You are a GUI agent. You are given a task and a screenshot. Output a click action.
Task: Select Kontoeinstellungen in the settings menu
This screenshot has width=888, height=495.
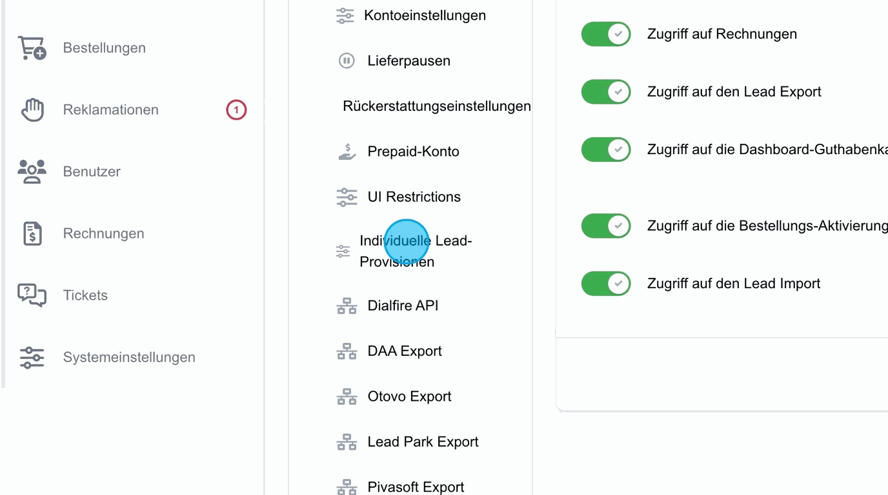tap(425, 15)
